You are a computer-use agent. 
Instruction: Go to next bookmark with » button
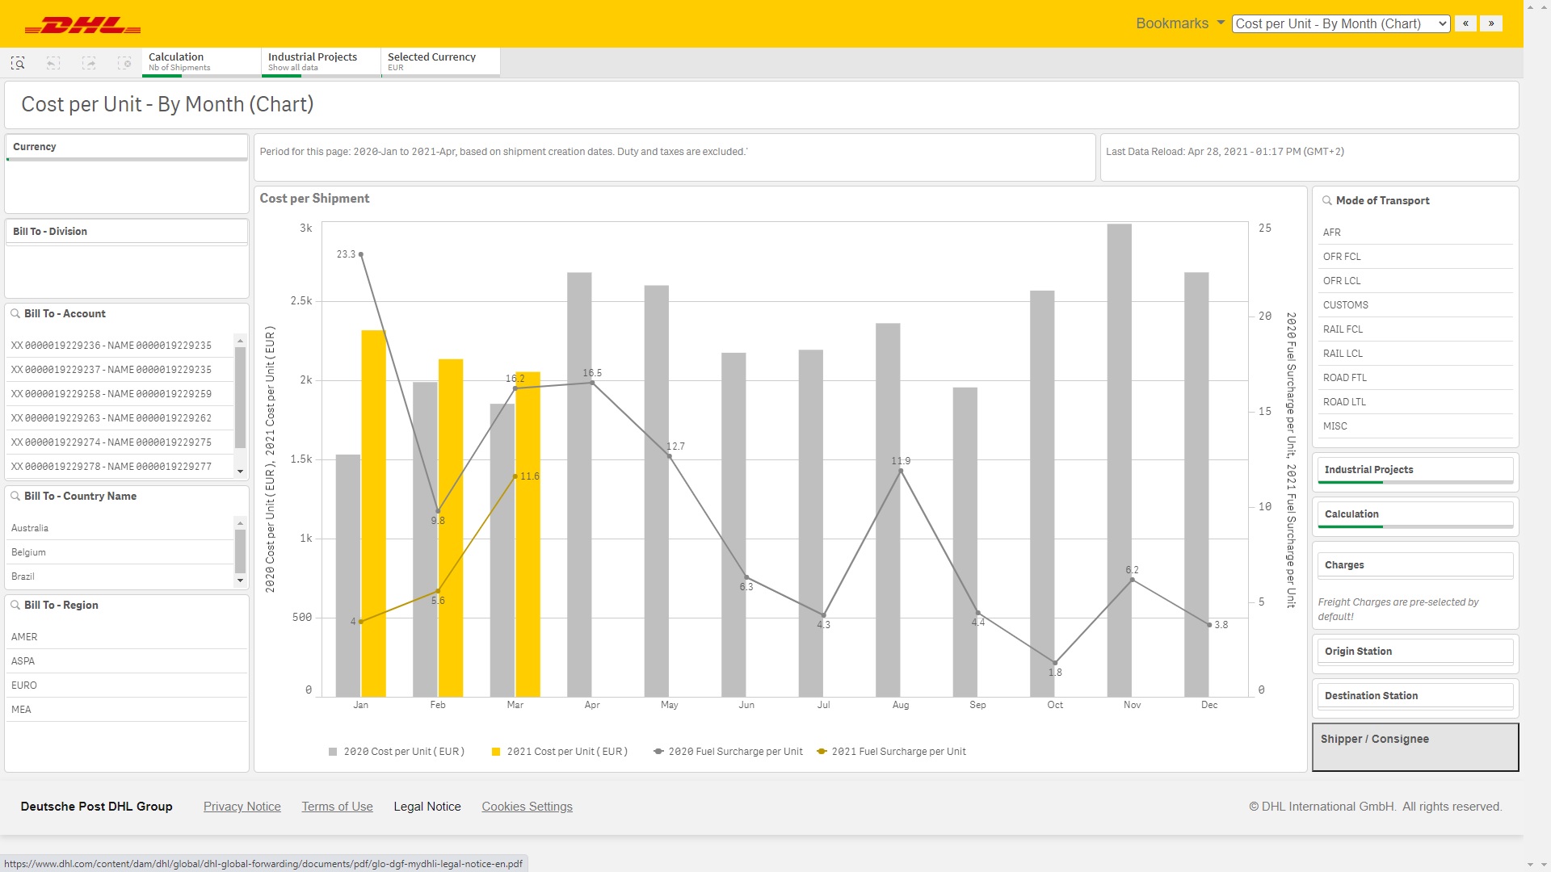(x=1491, y=23)
